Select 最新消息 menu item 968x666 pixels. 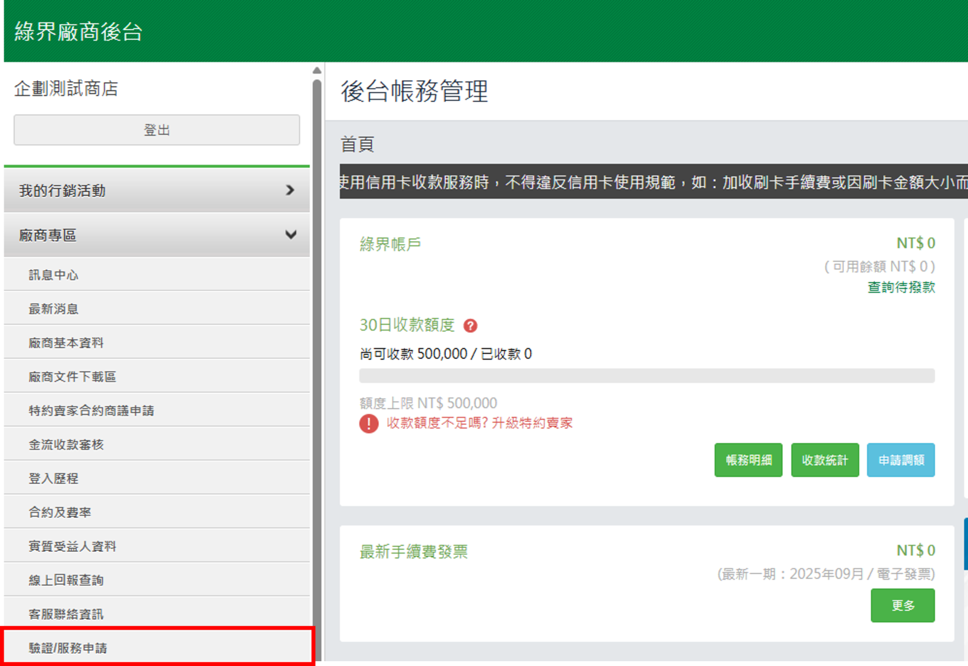54,309
